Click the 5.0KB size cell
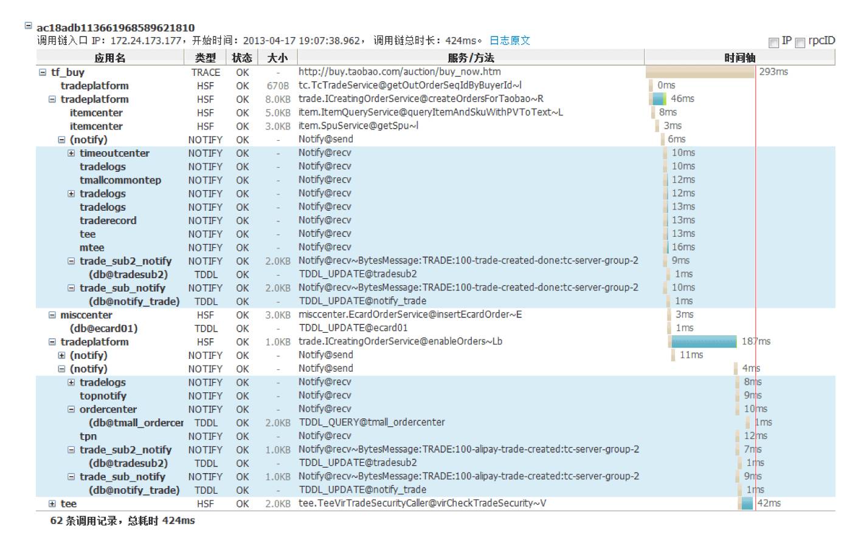The width and height of the screenshot is (861, 549). [x=277, y=113]
